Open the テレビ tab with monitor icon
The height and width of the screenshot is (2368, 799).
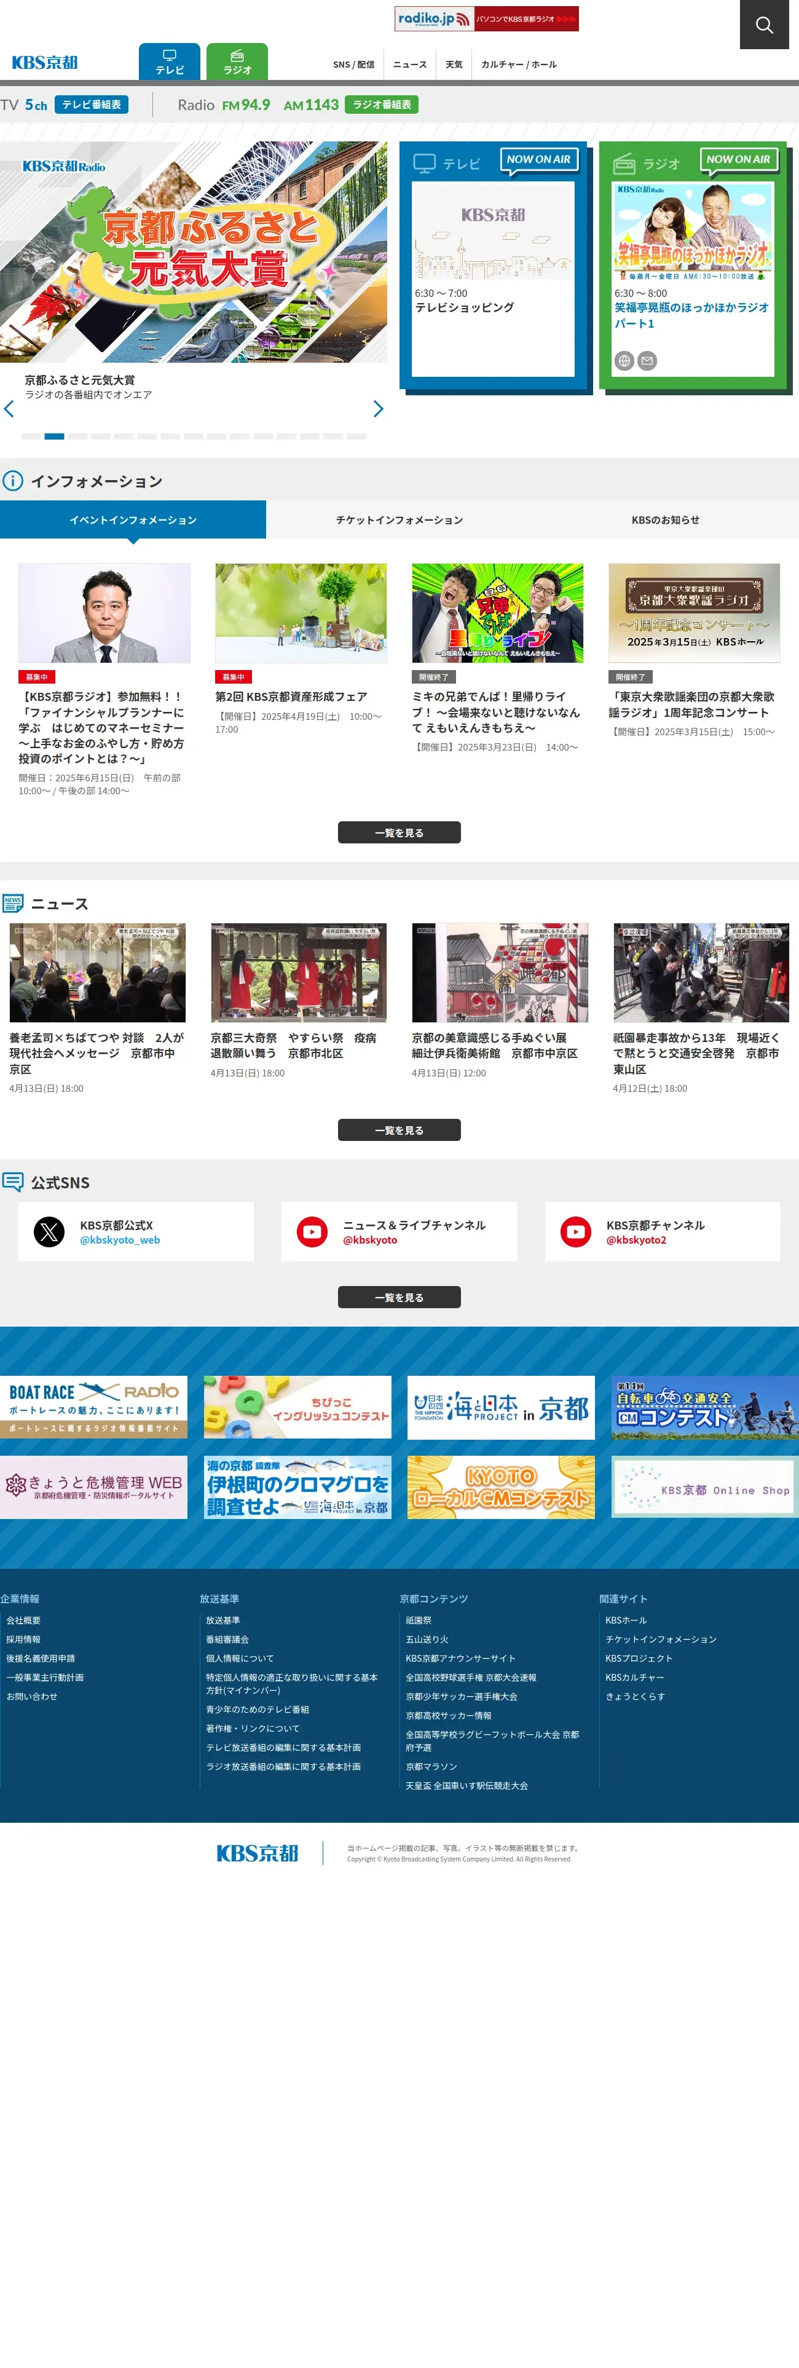pos(169,61)
